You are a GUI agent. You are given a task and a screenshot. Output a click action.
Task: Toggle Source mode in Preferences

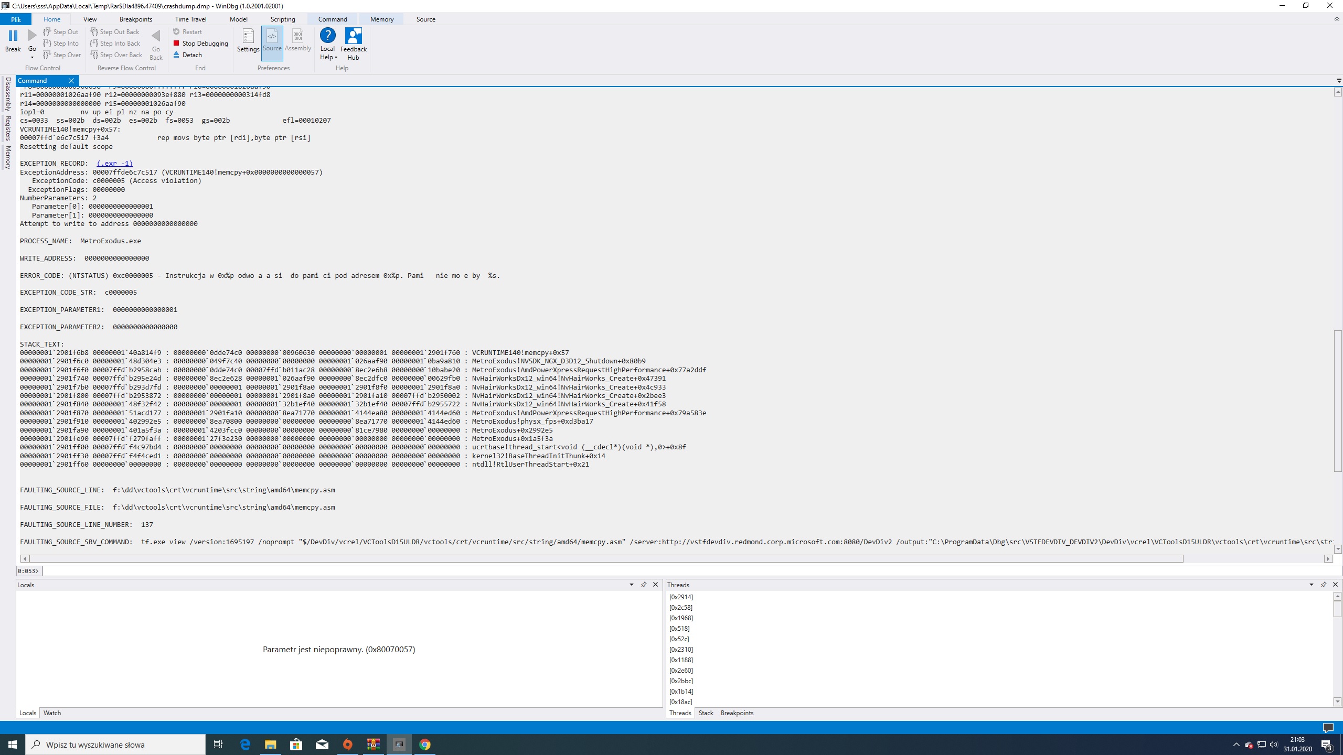[272, 37]
